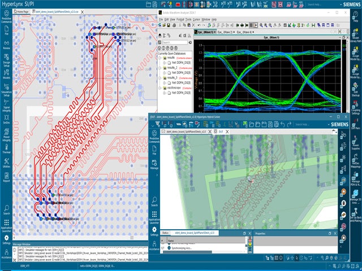362x271 pixels.
Task: Click the Search field in Waveform Analyzer database panel
Action: click(175, 42)
